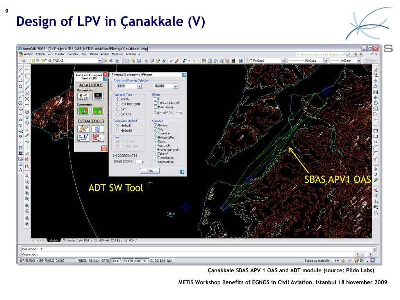This screenshot has width=400, height=300.
Task: Toggle ORTO mode in status bar
Action: [105, 261]
